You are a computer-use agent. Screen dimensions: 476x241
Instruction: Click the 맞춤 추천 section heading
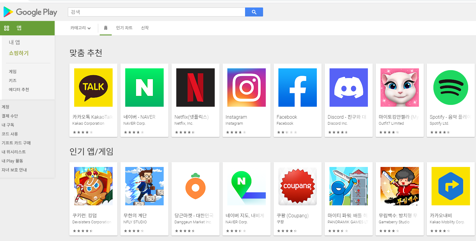pyautogui.click(x=86, y=53)
